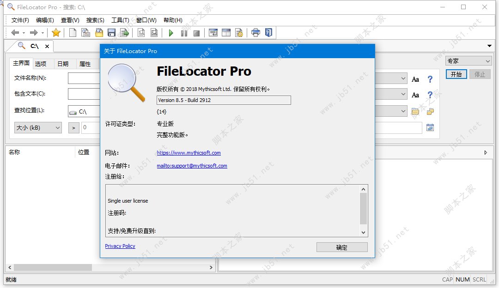Screen dimensions: 499x288
Task: Click the pause search toolbar button
Action: tap(184, 33)
